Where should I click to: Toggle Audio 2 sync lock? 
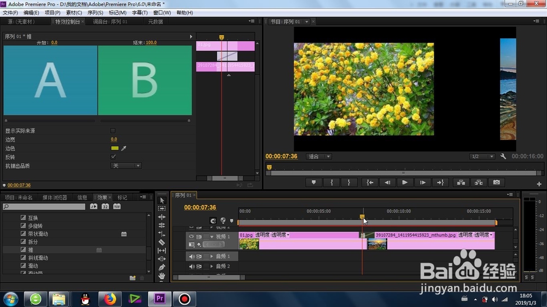pyautogui.click(x=199, y=266)
